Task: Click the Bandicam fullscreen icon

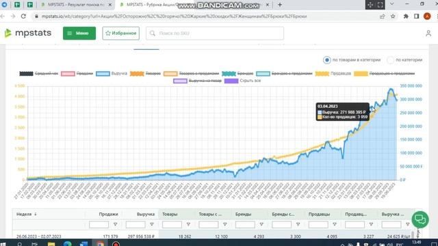Action: pos(381,5)
